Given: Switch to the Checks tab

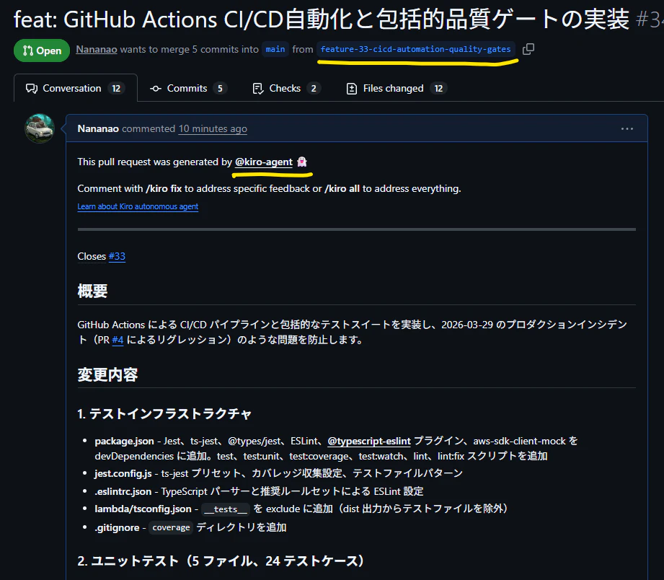Looking at the screenshot, I should point(286,88).
